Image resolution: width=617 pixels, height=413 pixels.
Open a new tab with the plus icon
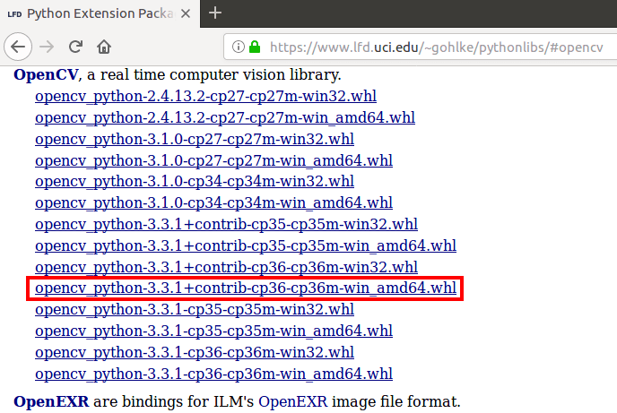(215, 13)
